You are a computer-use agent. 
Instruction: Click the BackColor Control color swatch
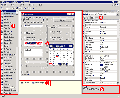pyautogui.click(x=101, y=56)
